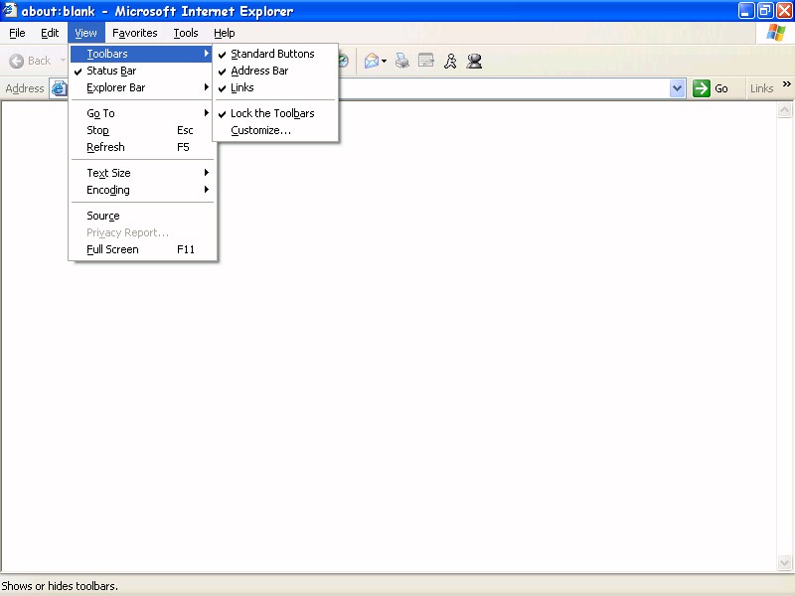Click the Mail envelope toolbar icon
795x596 pixels.
pos(372,62)
